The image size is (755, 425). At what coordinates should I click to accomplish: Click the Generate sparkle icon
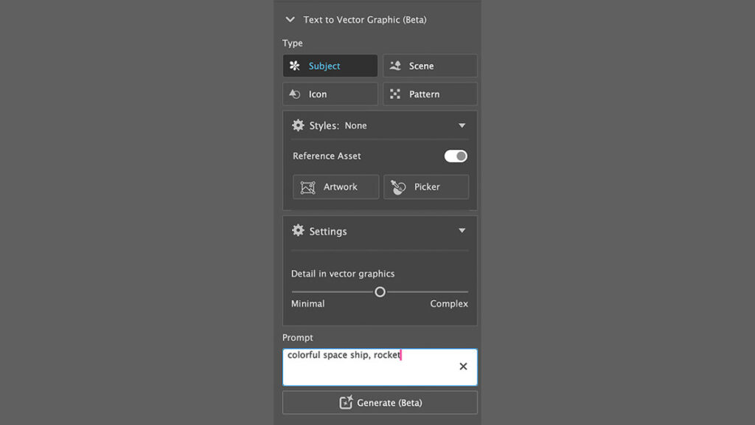click(346, 402)
